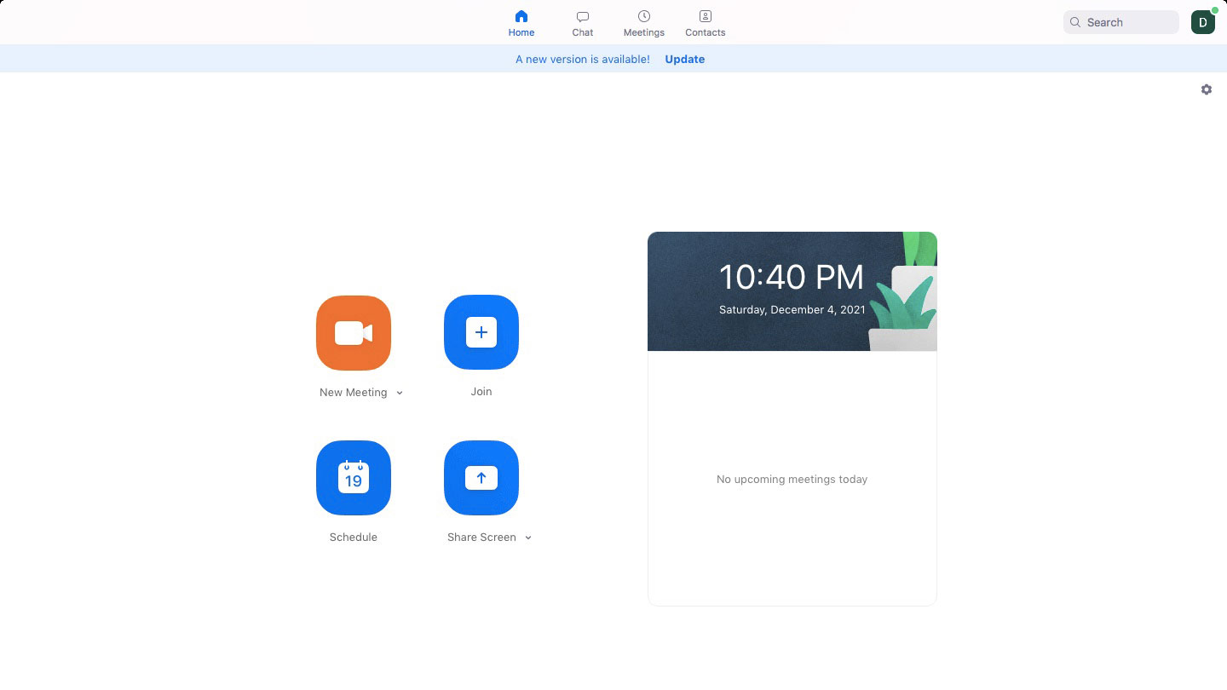Focus the Search field
1227x690 pixels.
pyautogui.click(x=1121, y=22)
